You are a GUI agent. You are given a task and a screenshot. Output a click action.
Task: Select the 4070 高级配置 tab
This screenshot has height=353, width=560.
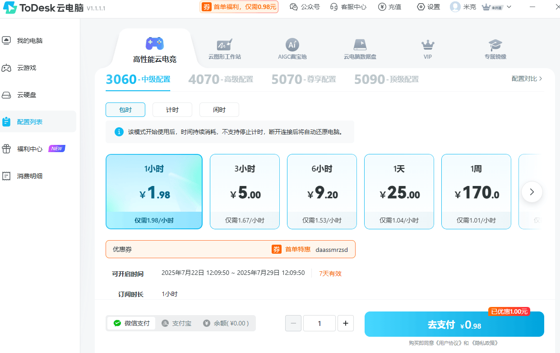[221, 80]
